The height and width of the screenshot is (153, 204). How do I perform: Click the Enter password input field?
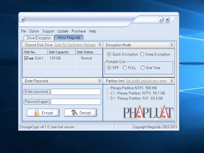pos(76,92)
